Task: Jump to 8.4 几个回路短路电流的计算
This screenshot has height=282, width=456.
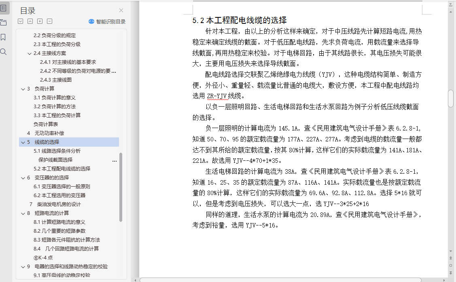Action: point(66,248)
